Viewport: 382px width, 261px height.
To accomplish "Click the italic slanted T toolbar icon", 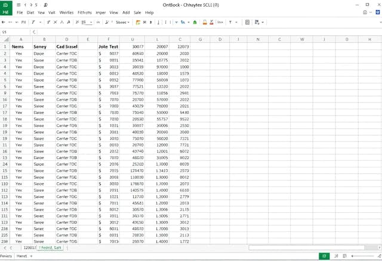I will click(33, 22).
